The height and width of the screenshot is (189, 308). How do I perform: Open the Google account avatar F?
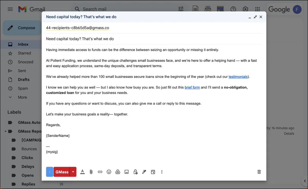(297, 9)
